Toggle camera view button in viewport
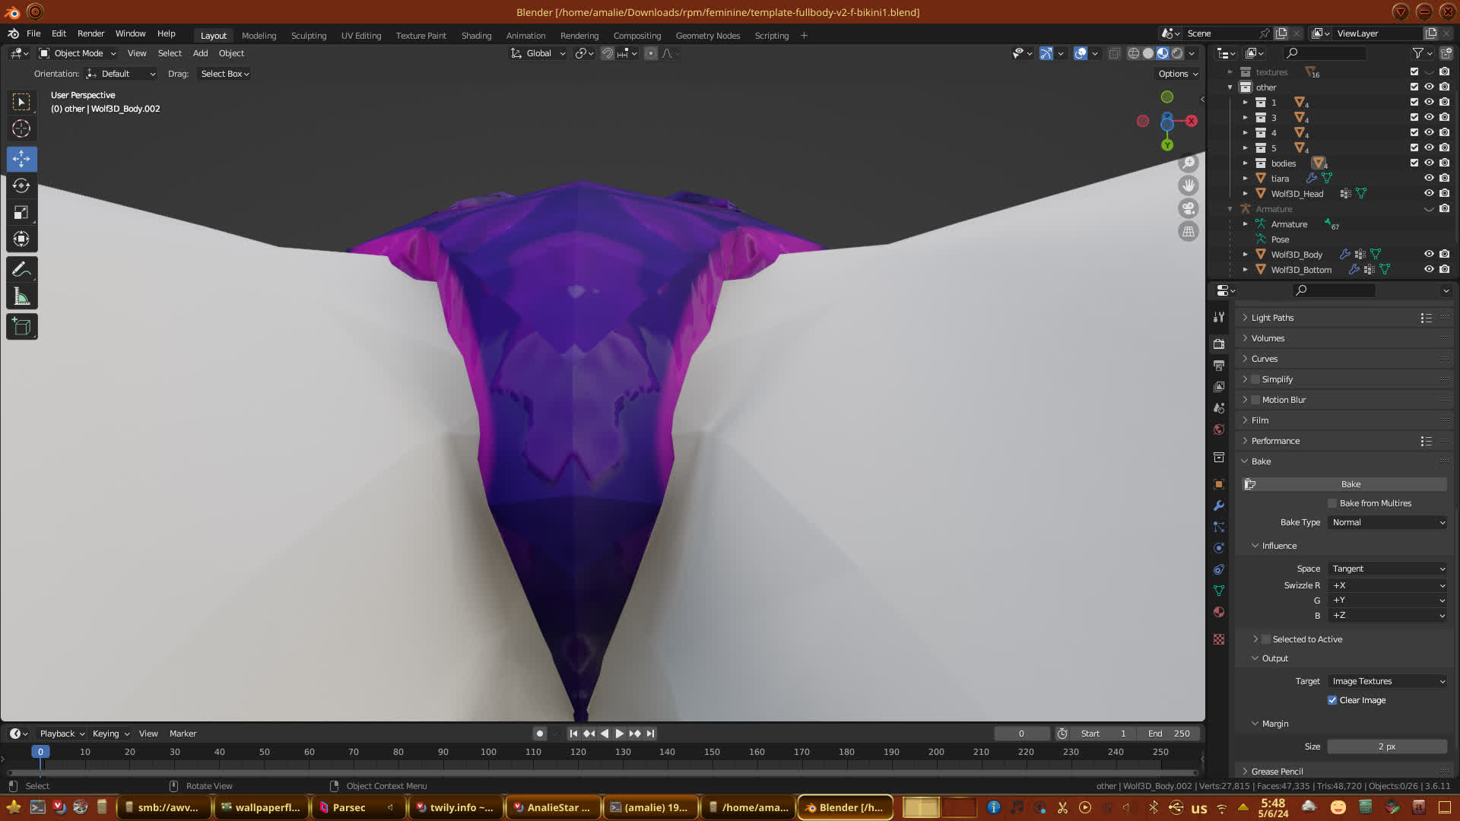The width and height of the screenshot is (1460, 821). (1188, 208)
